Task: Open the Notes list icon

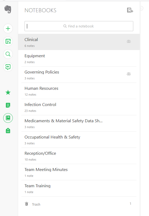Action: (8, 105)
